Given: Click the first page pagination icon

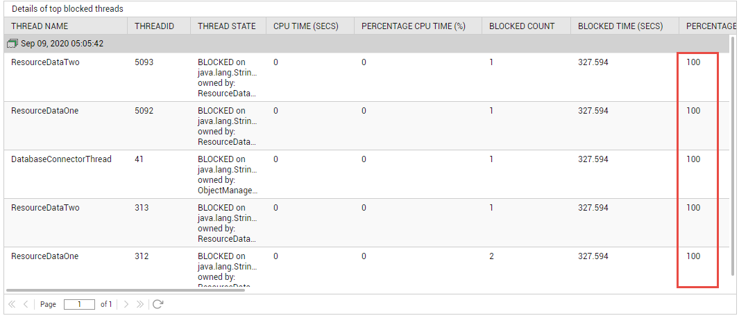Looking at the screenshot, I should [12, 304].
